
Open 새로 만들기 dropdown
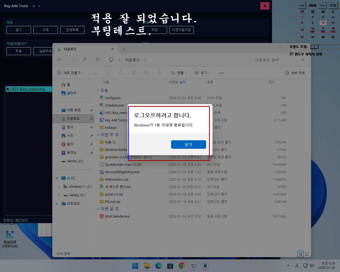click(x=71, y=73)
